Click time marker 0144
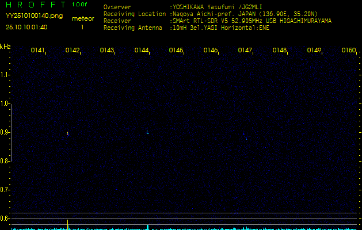This screenshot has height=230, width=362. click(x=142, y=50)
